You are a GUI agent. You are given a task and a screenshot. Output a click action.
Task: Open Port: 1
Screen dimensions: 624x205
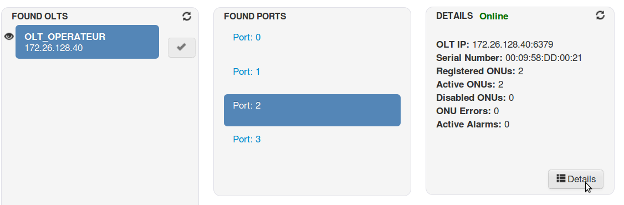tap(247, 71)
